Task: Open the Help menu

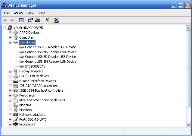Action: [x=42, y=13]
